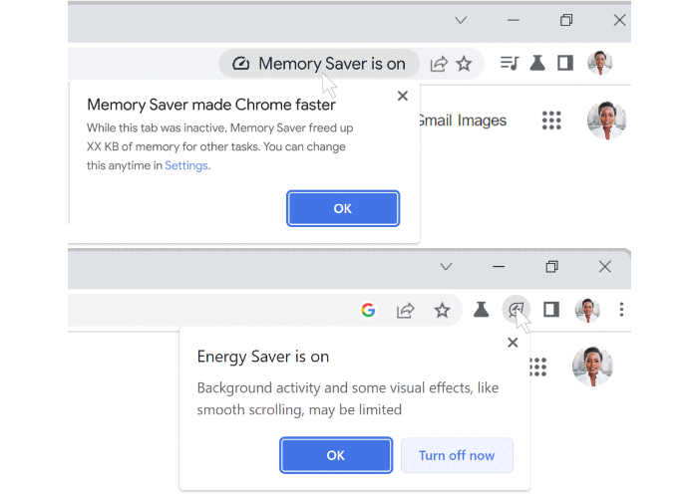
Task: Open Settings link in Memory Saver dialog
Action: pos(186,165)
